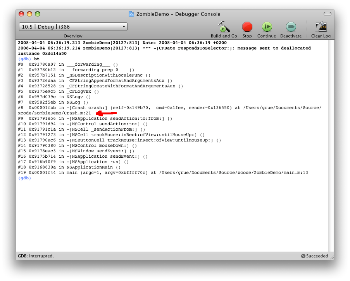Viewport: 350px width, 281px height.
Task: Select frame #17 NSApplication run
Action: click(x=73, y=162)
